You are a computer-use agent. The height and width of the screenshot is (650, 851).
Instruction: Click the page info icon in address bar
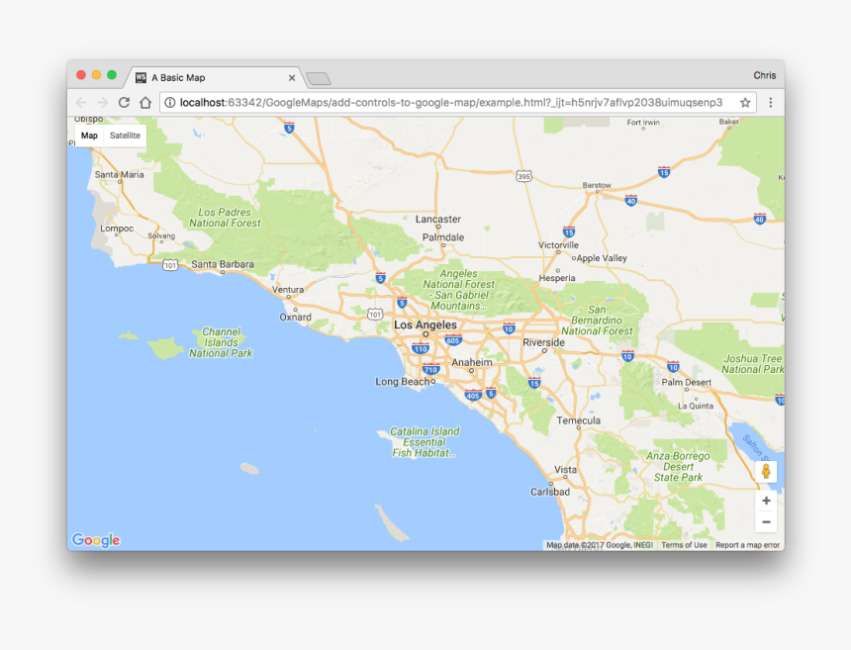[170, 102]
